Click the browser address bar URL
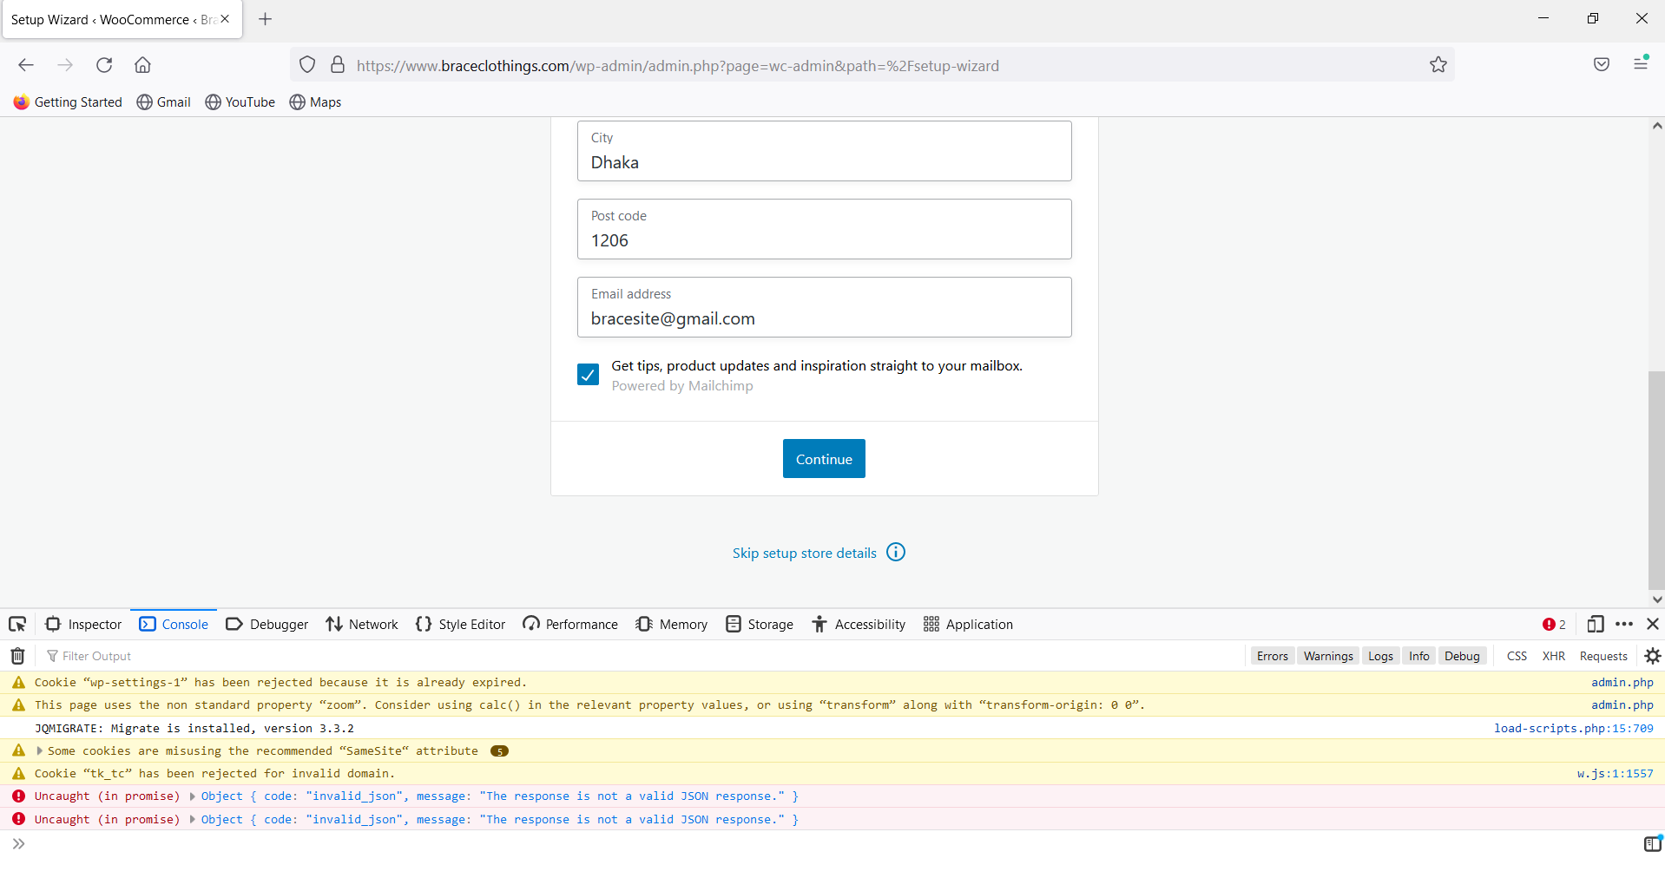Screen dimensions: 1665x878 click(x=677, y=66)
